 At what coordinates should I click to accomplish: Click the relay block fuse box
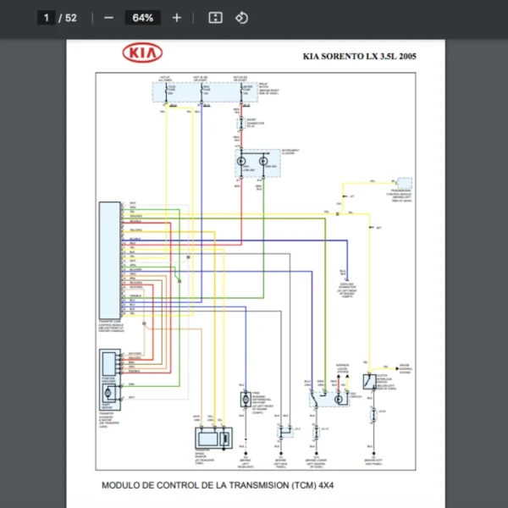click(x=205, y=92)
